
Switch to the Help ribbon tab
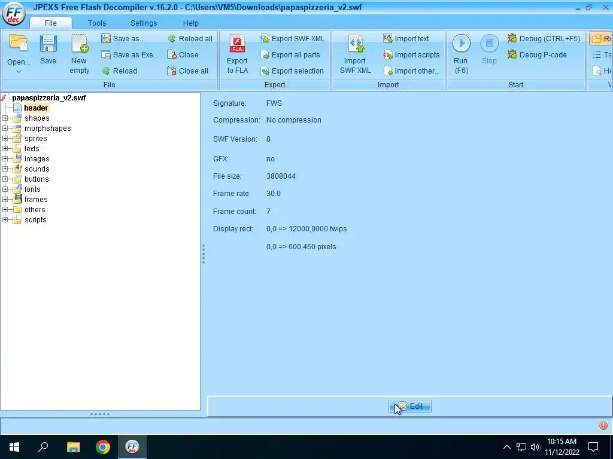(x=191, y=23)
